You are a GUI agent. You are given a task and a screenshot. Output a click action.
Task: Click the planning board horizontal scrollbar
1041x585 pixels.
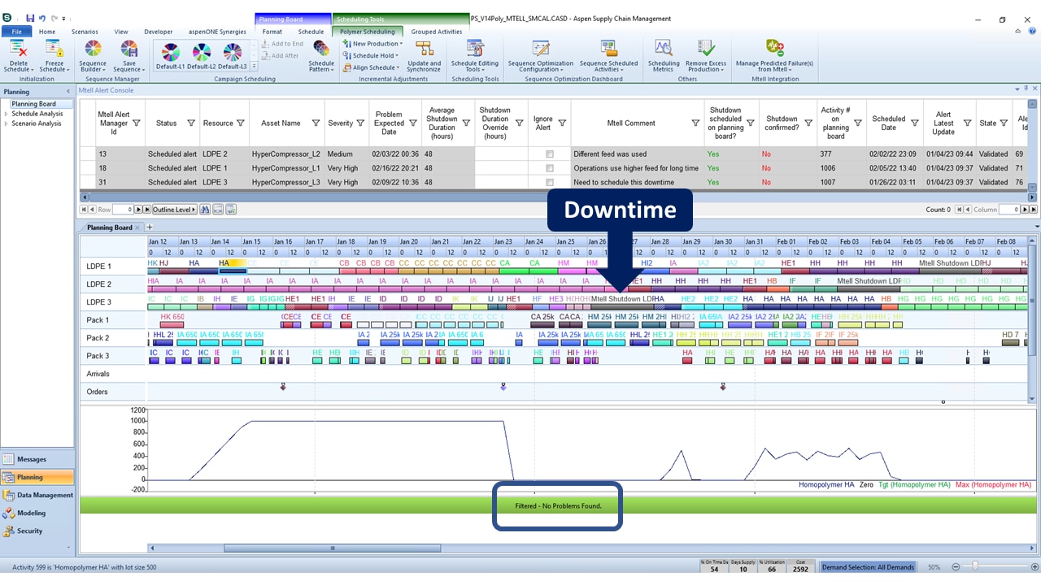point(332,548)
